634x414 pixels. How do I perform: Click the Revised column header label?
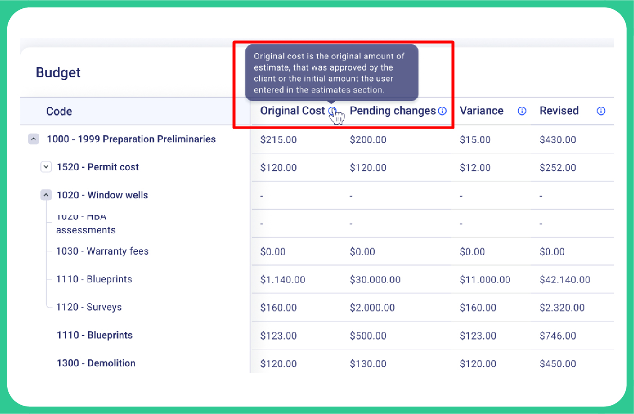pos(559,111)
